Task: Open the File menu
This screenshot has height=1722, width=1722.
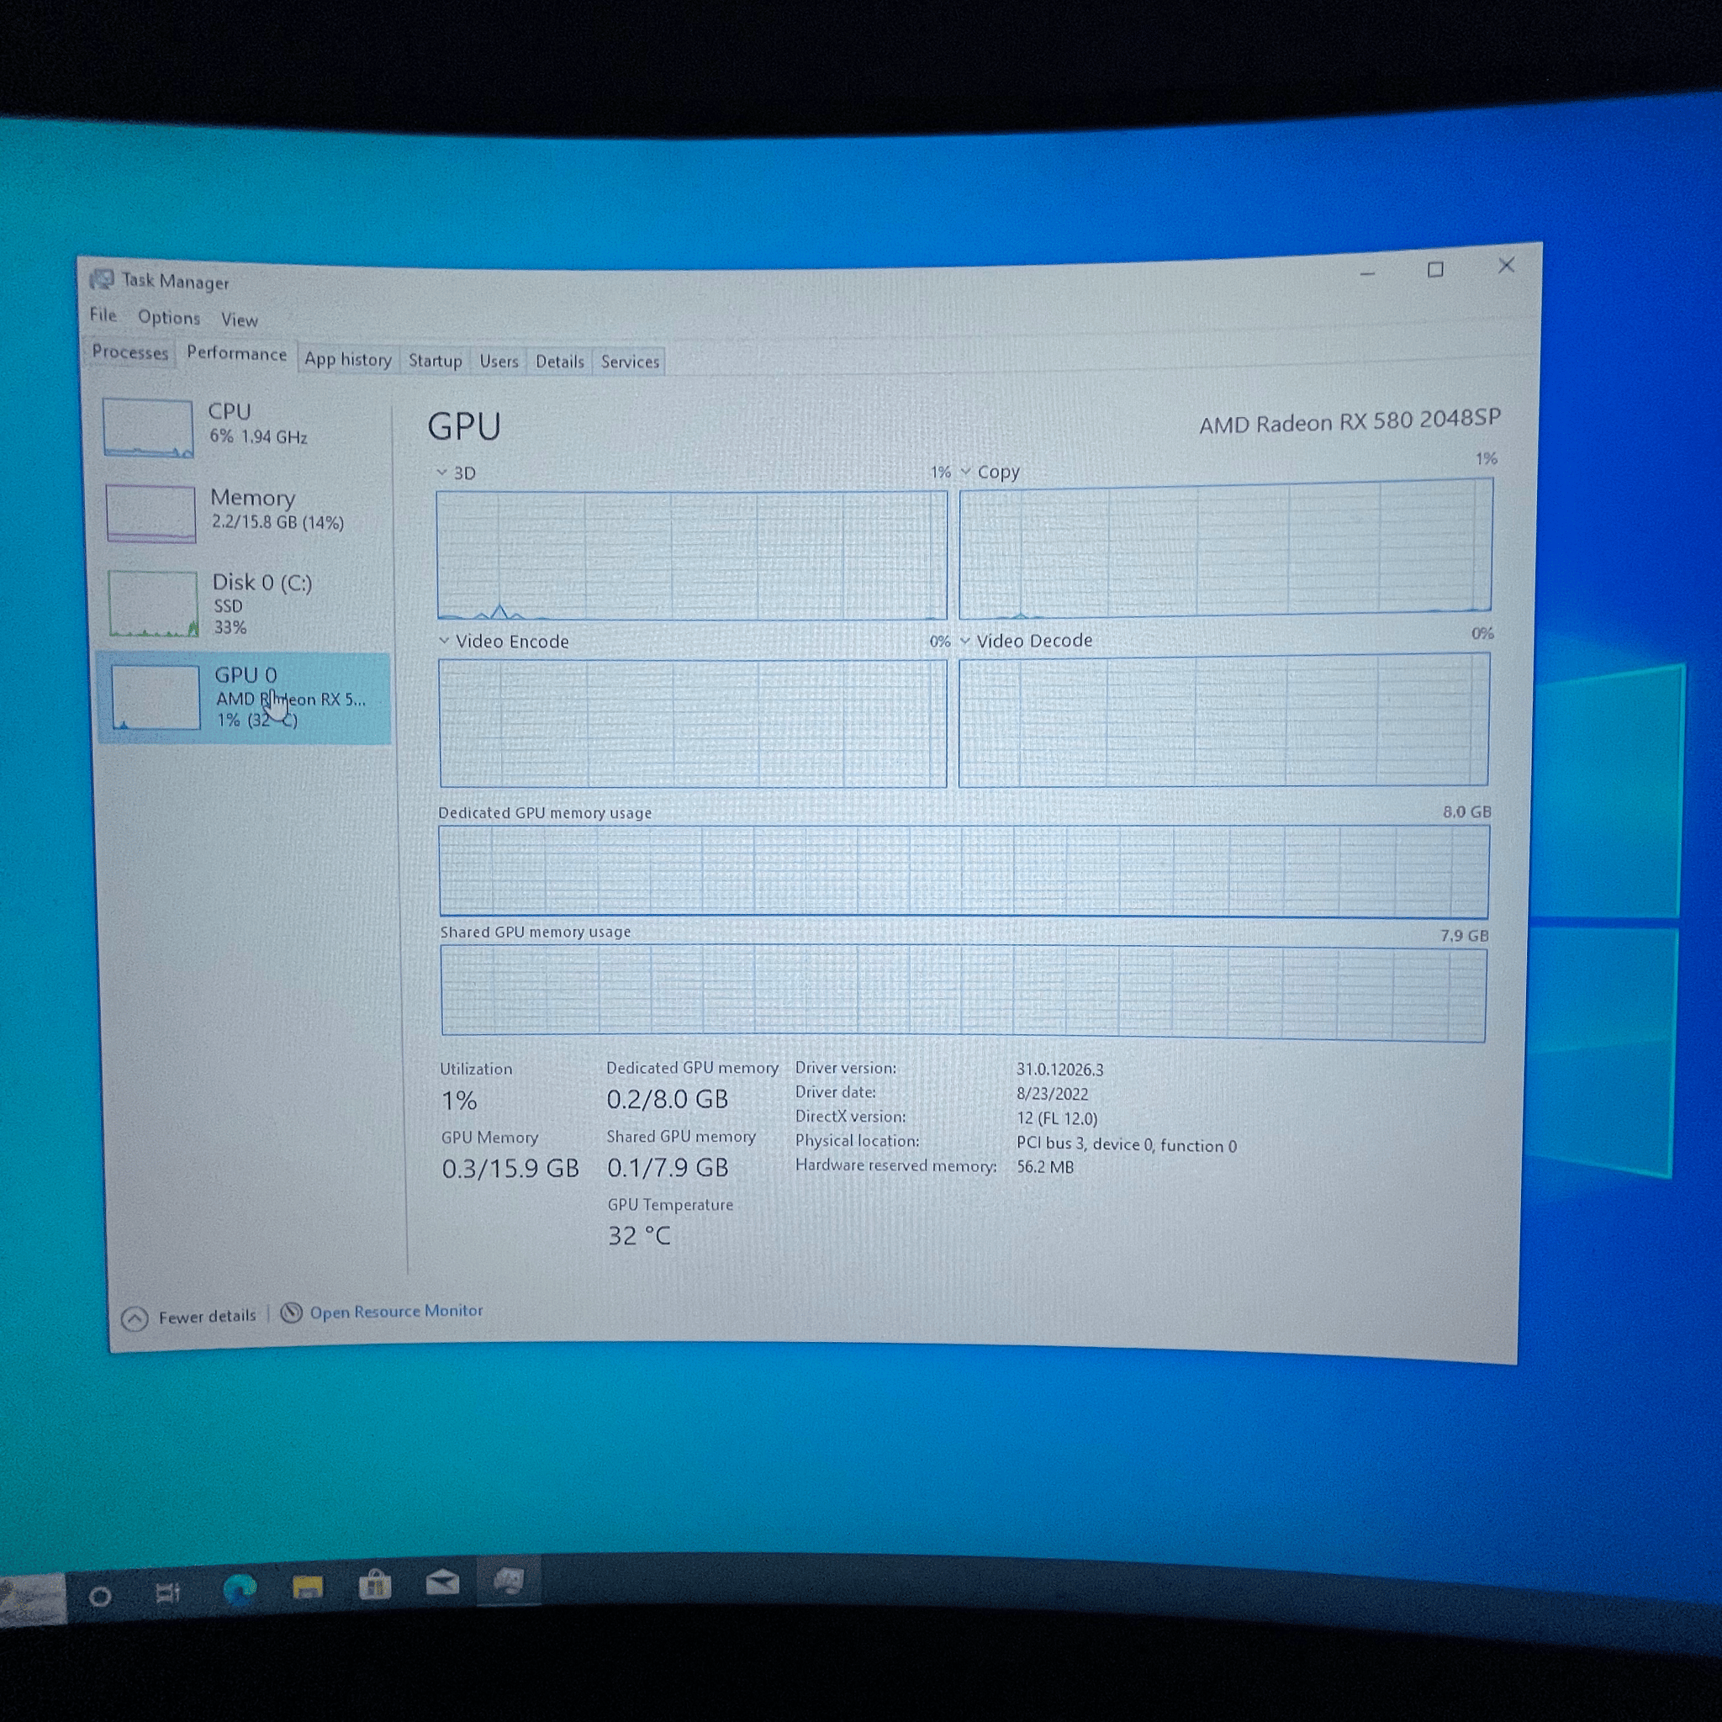Action: (103, 314)
